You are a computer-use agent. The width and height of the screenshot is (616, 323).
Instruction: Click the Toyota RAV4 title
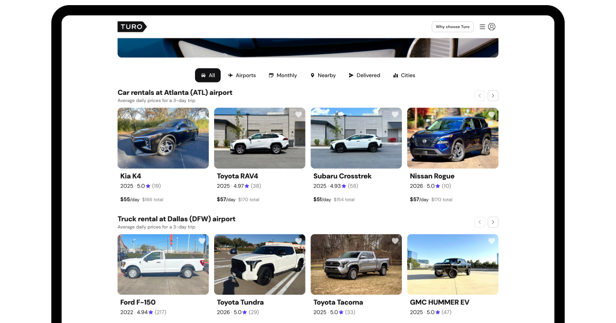(x=238, y=176)
